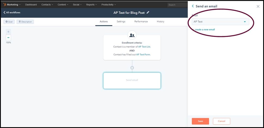This screenshot has height=128, width=264.
Task: Select the Send email action box
Action: (x=132, y=80)
